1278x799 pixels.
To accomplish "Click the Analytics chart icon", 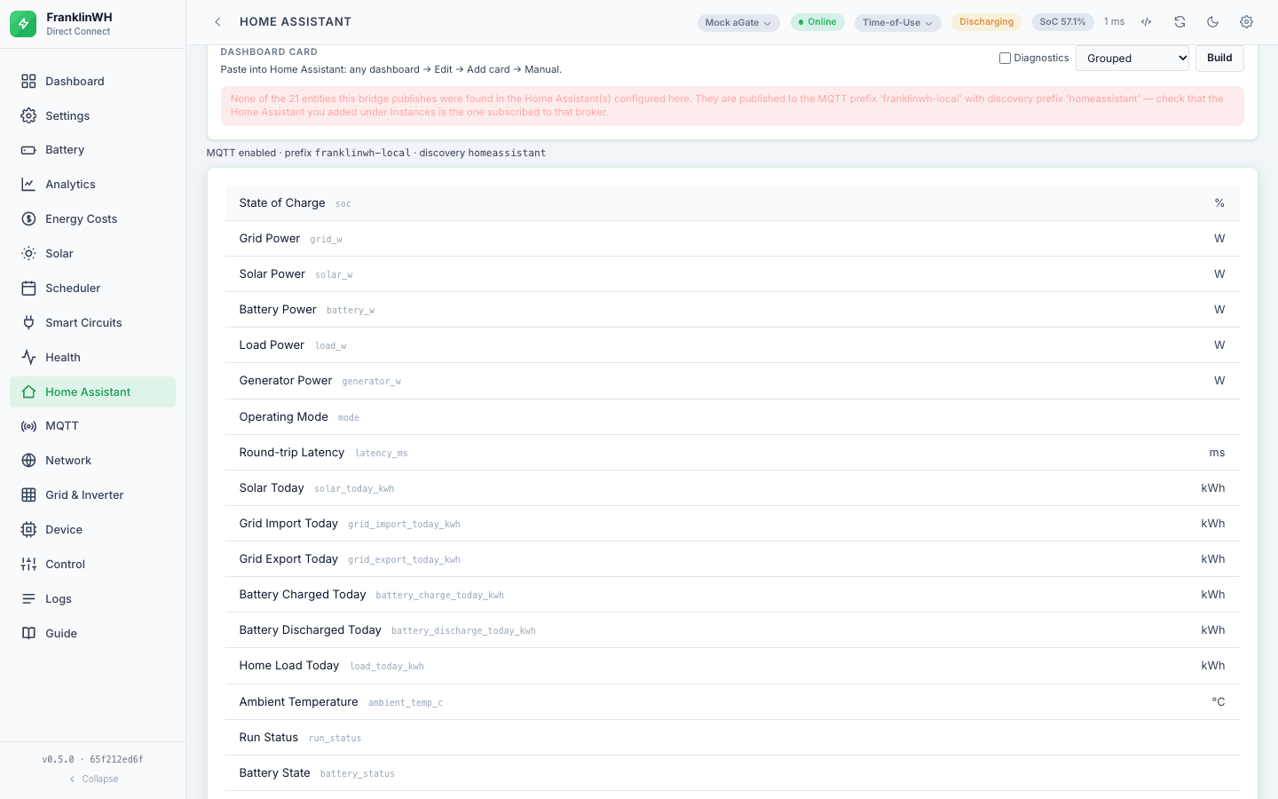I will 28,185.
